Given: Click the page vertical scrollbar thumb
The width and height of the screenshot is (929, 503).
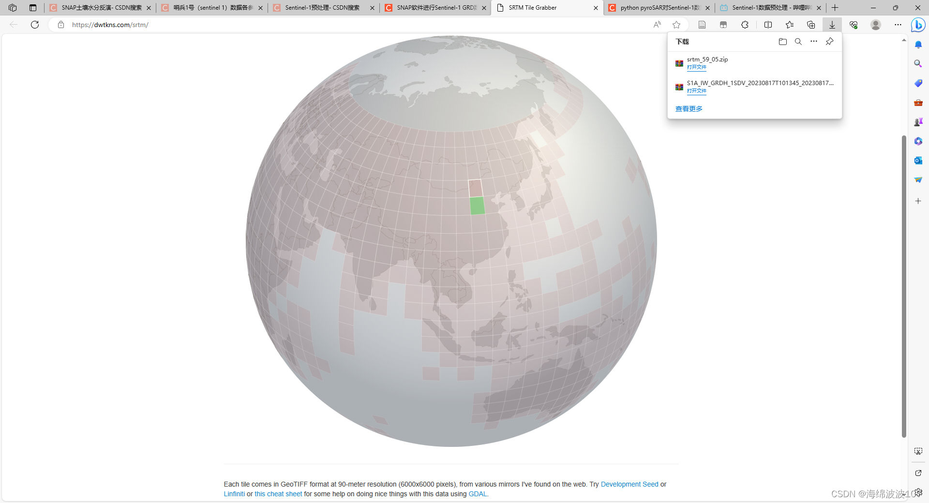Looking at the screenshot, I should [x=904, y=286].
